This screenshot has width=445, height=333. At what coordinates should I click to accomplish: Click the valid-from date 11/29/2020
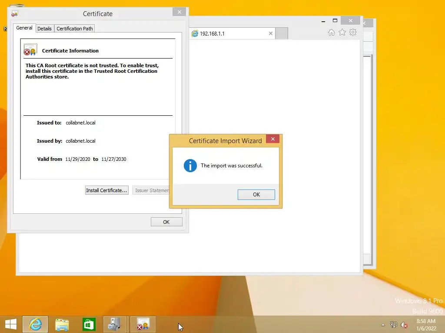(78, 159)
